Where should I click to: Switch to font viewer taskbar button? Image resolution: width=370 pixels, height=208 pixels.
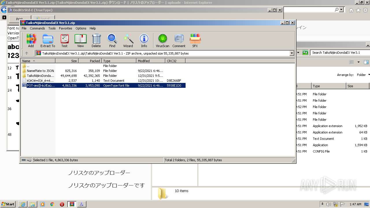[82, 204]
